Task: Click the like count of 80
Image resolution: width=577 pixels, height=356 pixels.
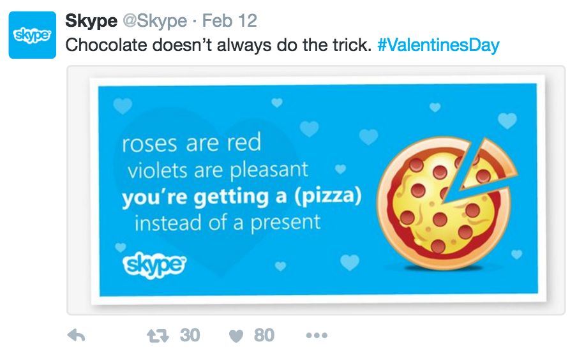Action: point(264,336)
